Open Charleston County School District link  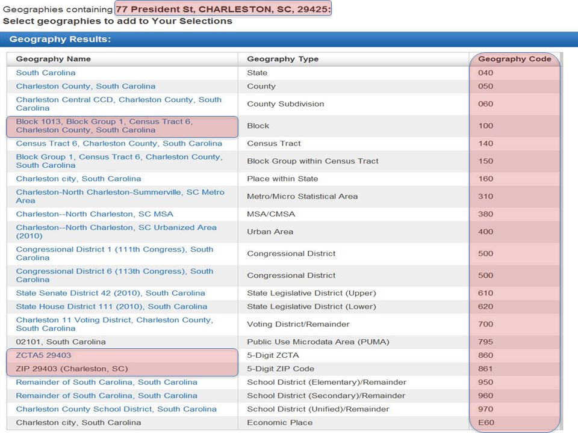[x=116, y=410]
